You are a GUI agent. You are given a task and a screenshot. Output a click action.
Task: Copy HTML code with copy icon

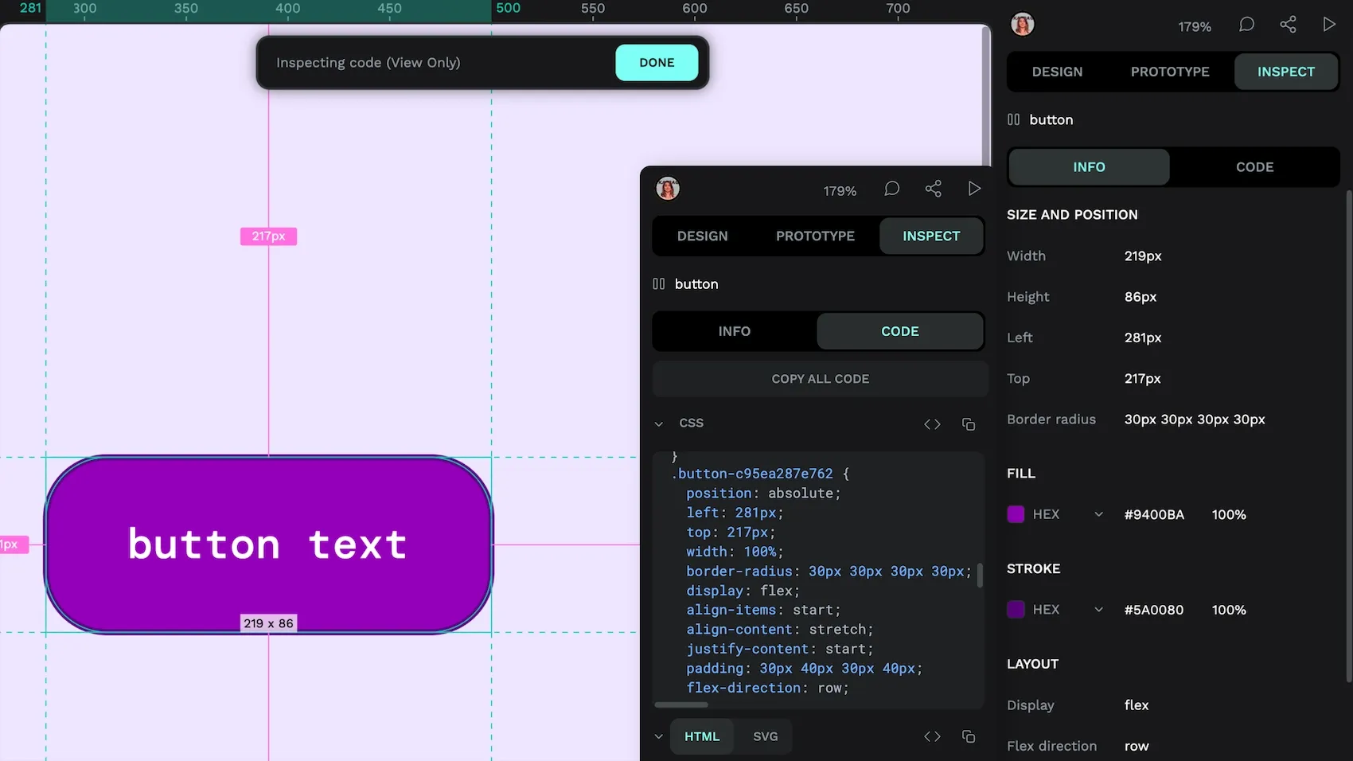coord(969,736)
